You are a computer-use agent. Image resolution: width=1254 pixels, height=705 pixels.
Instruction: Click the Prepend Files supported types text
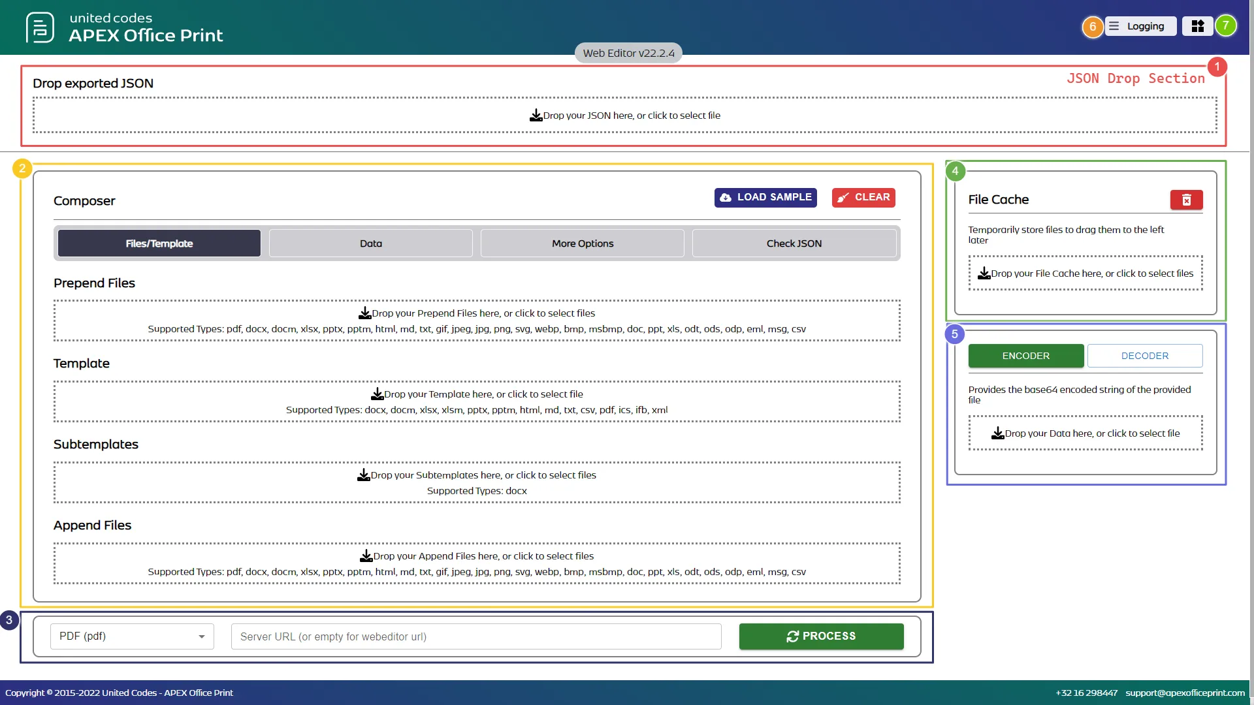(477, 329)
